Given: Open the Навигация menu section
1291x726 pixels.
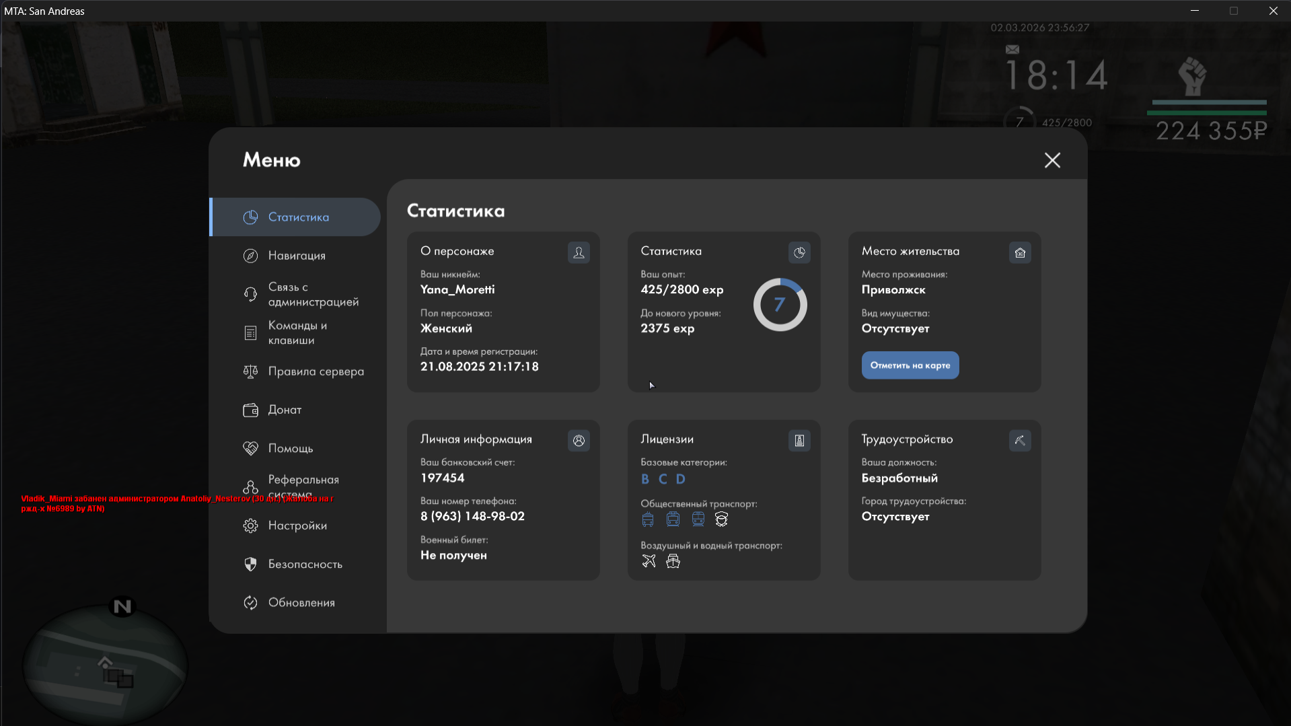Looking at the screenshot, I should (296, 256).
